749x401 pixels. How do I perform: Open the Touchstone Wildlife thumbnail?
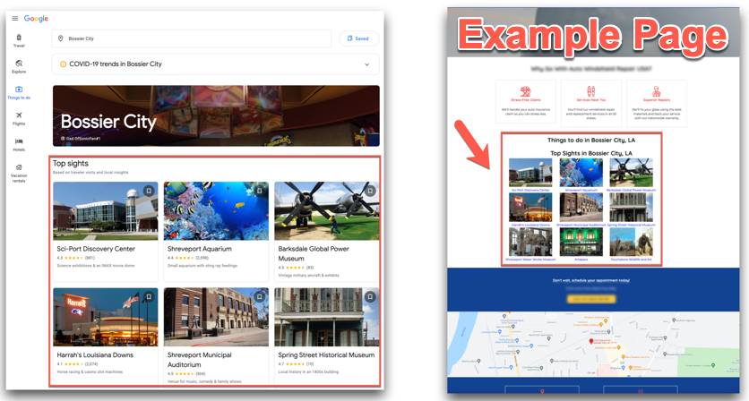631,242
